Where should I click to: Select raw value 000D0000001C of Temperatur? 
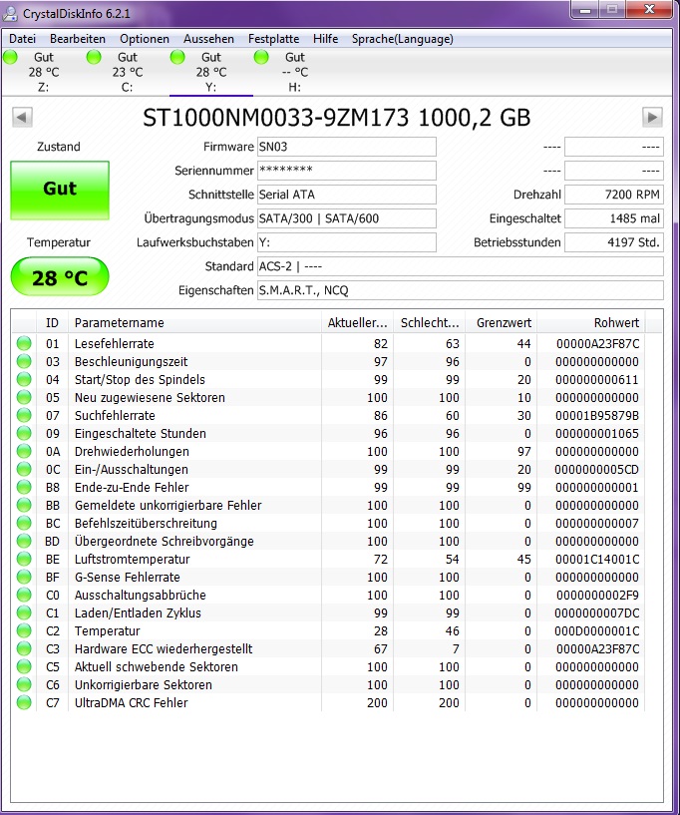point(597,630)
